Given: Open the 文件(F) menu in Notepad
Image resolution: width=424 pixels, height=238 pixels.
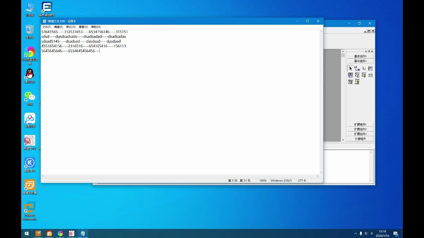Looking at the screenshot, I should point(46,27).
